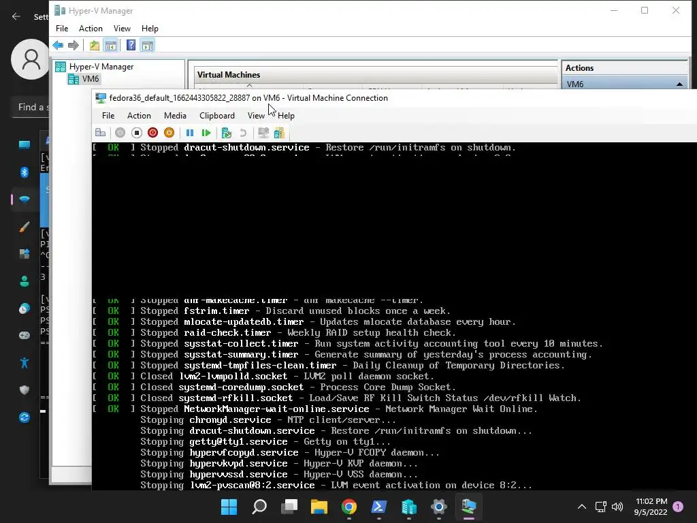Open File menu in Hyper-V Manager
Viewport: 697px width, 523px height.
[62, 29]
